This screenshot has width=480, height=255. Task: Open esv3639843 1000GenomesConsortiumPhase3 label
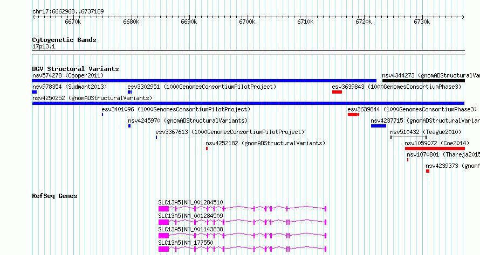click(396, 87)
